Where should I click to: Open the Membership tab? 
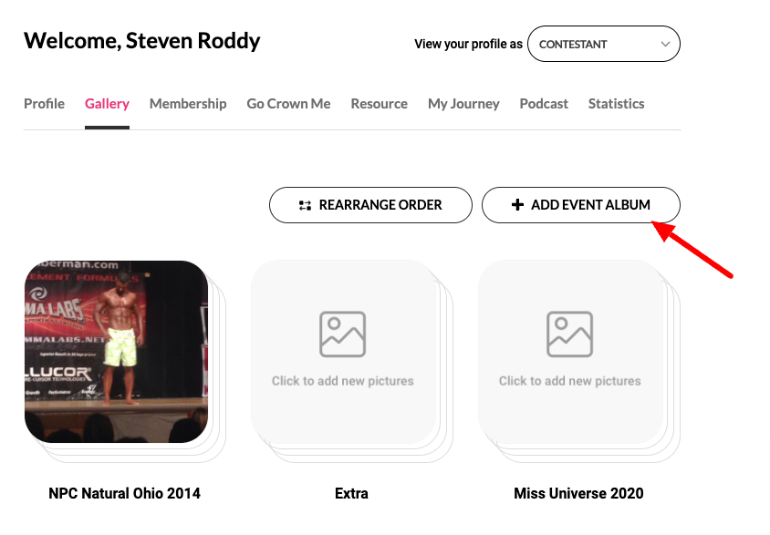tap(188, 104)
